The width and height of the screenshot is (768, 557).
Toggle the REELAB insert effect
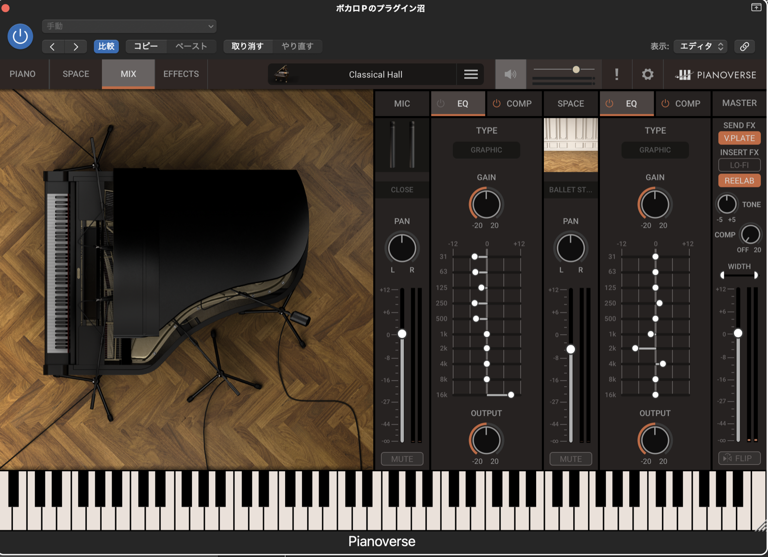point(739,181)
